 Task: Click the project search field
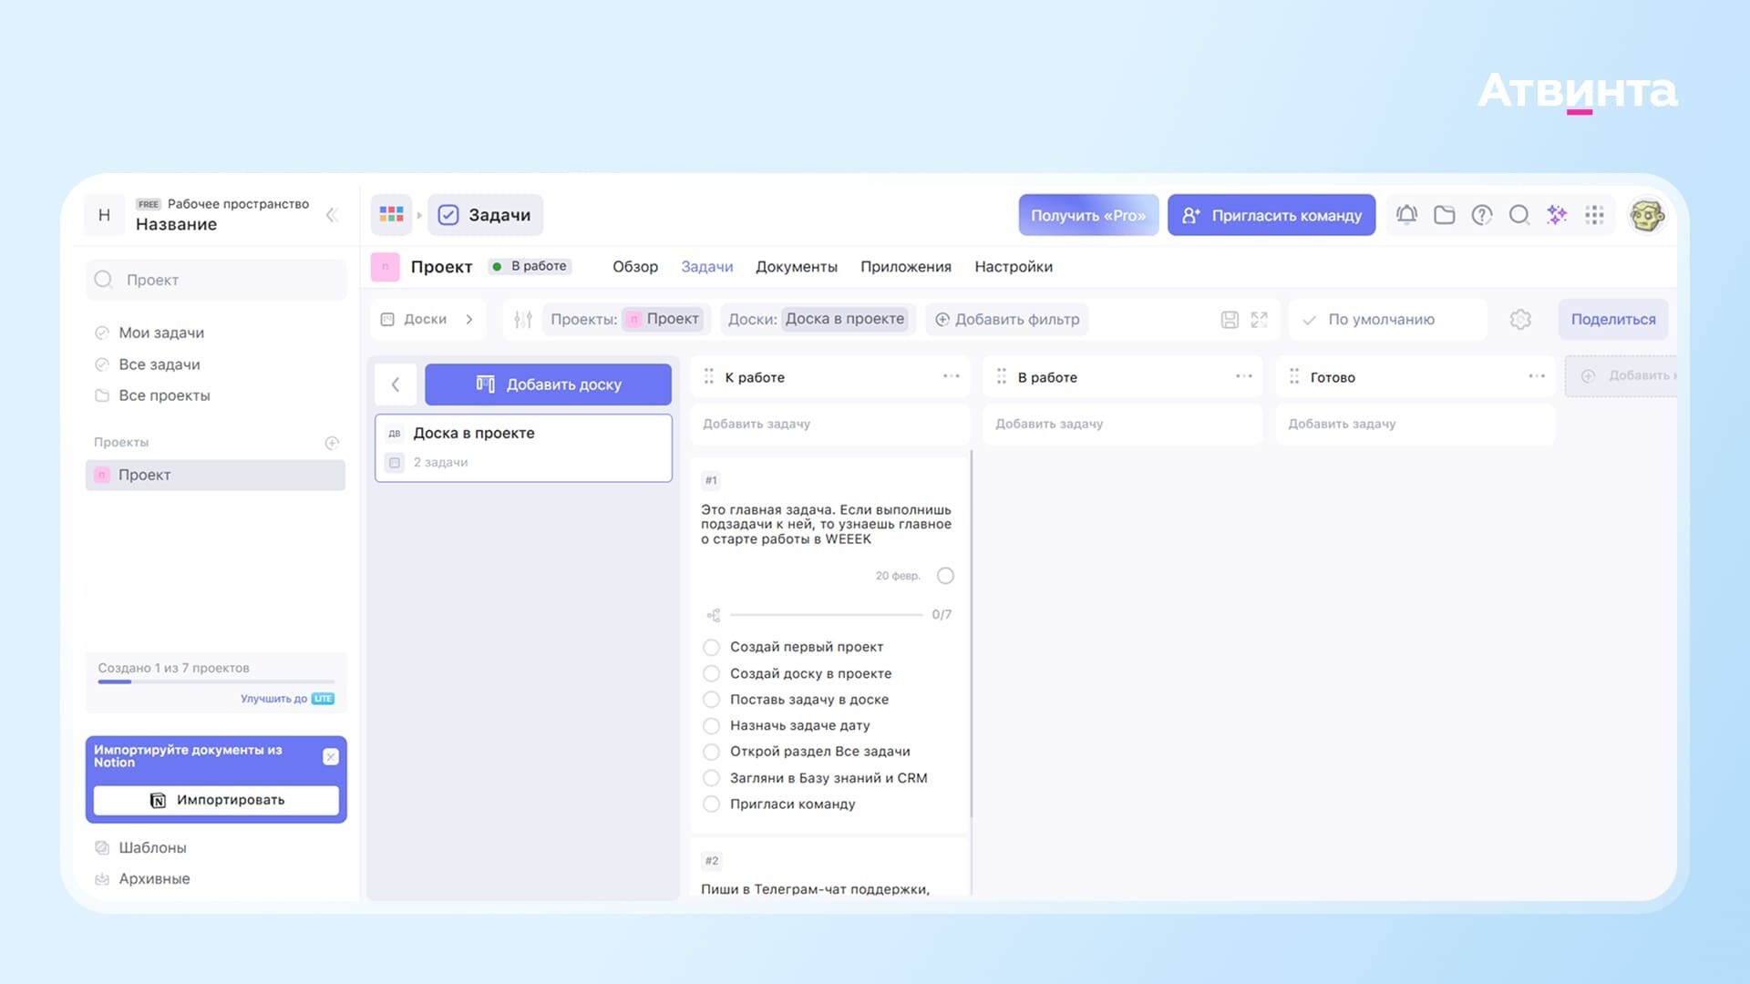[216, 280]
